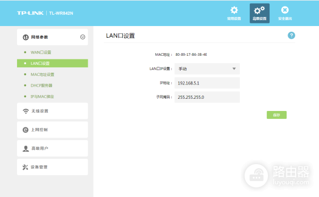
Task: Open 常用设置 gear icon
Action: tap(234, 10)
